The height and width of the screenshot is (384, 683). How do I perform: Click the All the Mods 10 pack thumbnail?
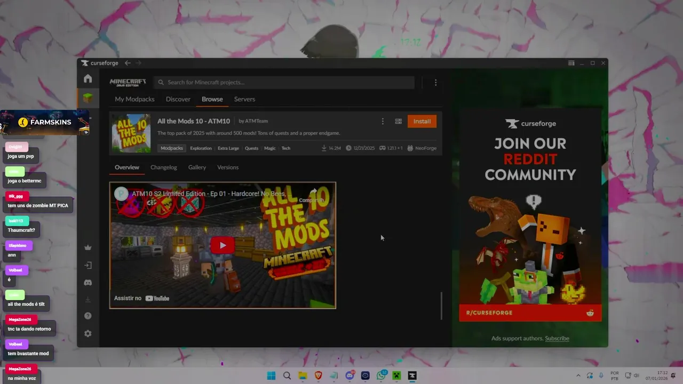click(x=131, y=133)
